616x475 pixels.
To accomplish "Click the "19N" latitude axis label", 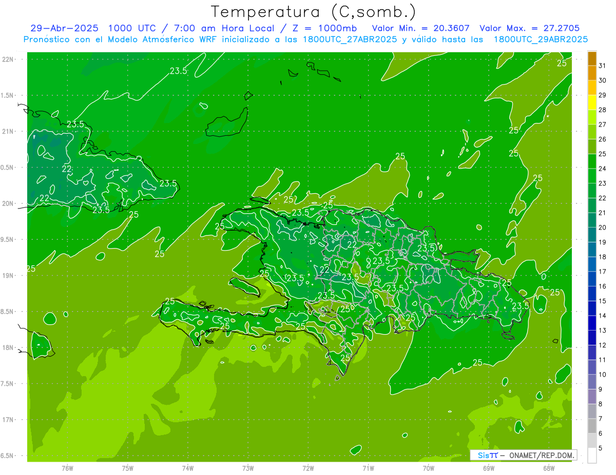I will coord(8,276).
